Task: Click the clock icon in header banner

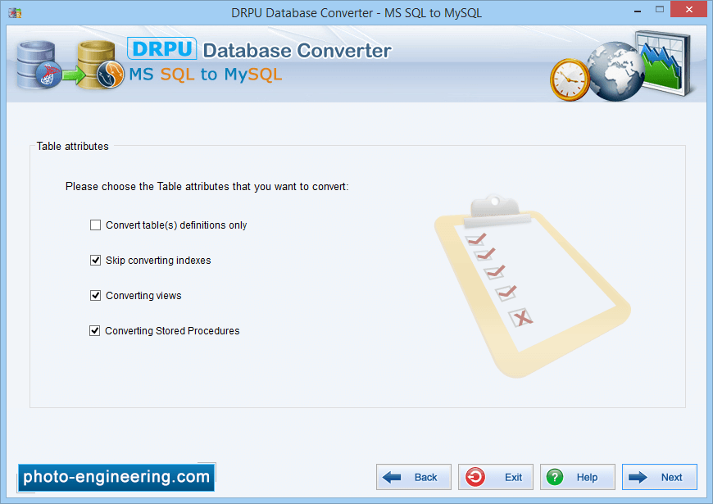Action: pyautogui.click(x=570, y=79)
